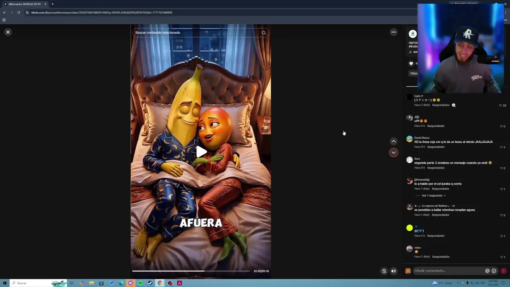
Task: Click the username 'La esposa de Nathan'
Action: tap(435, 206)
